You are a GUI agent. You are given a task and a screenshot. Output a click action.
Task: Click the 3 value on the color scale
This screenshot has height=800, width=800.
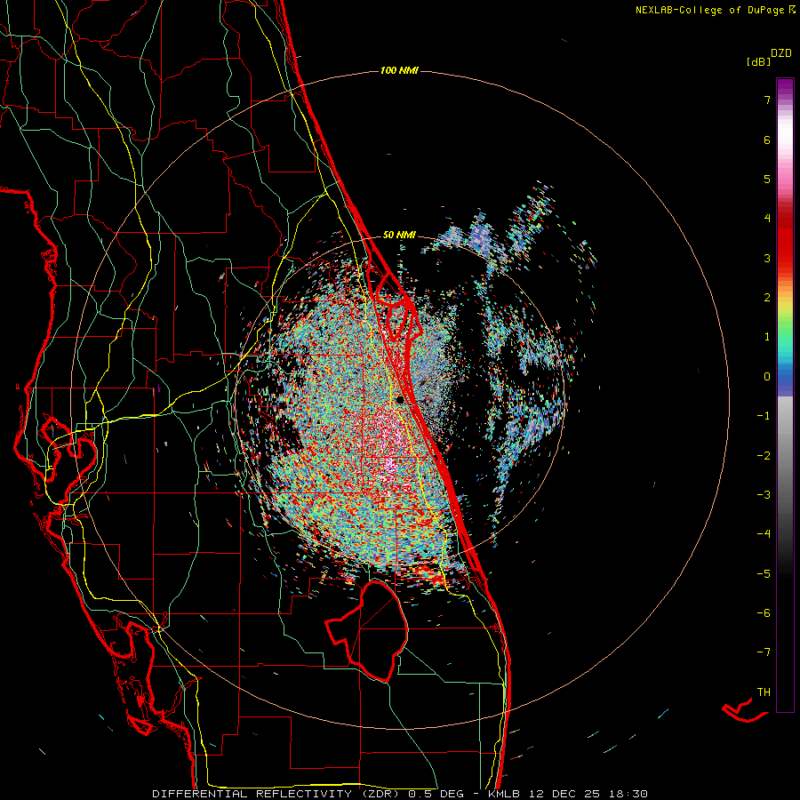pyautogui.click(x=767, y=258)
